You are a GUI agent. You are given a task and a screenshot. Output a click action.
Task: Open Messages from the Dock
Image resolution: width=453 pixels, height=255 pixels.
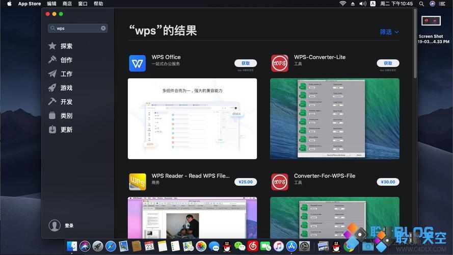214,247
